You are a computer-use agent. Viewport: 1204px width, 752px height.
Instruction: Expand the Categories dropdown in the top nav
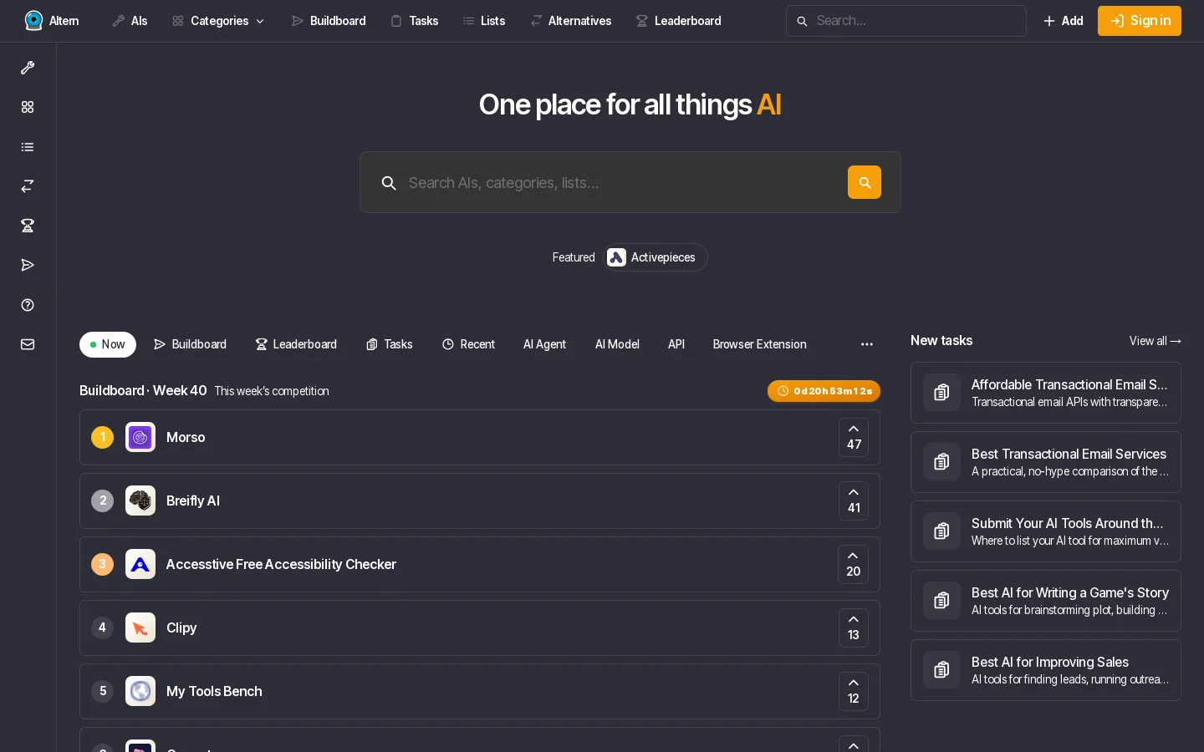coord(219,21)
